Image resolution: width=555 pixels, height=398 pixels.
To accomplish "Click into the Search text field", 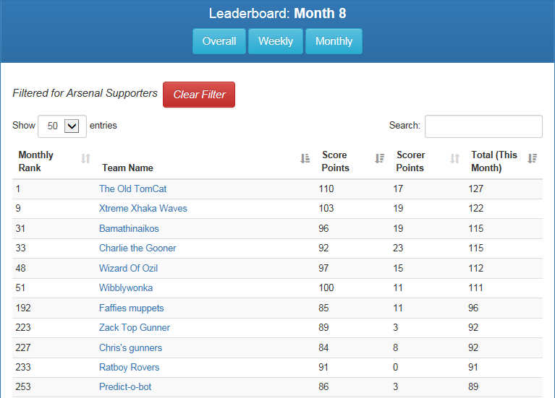I will click(x=483, y=126).
